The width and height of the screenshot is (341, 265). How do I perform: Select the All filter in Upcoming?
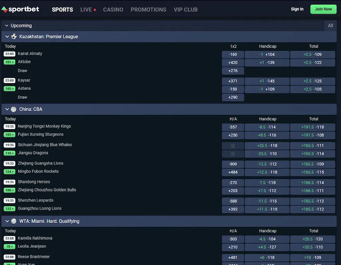pyautogui.click(x=330, y=25)
